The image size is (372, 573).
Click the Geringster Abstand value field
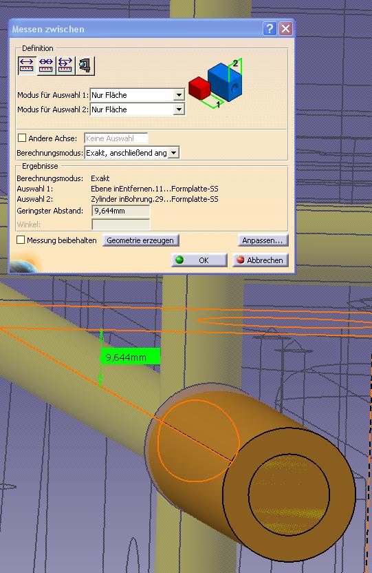(121, 211)
